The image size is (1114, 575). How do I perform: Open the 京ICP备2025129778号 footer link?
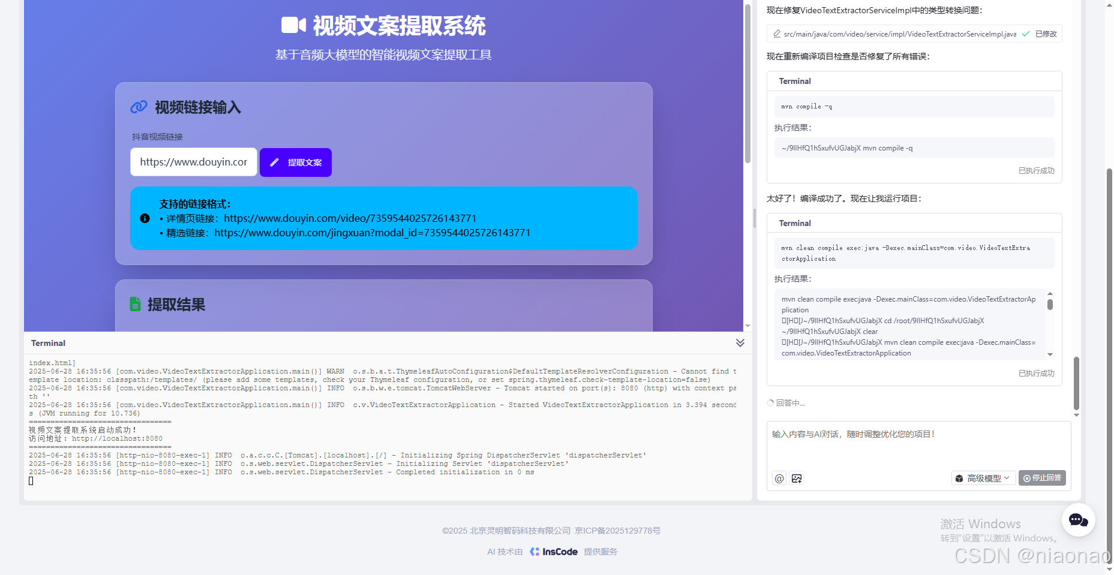tap(617, 530)
